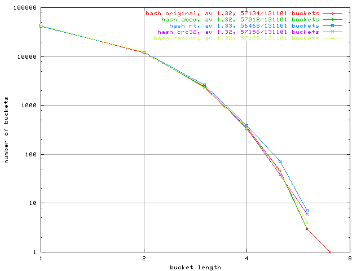Image resolution: width=361 pixels, height=271 pixels.
Task: Click the 'hash rt' legend entry text
Action: [x=244, y=26]
